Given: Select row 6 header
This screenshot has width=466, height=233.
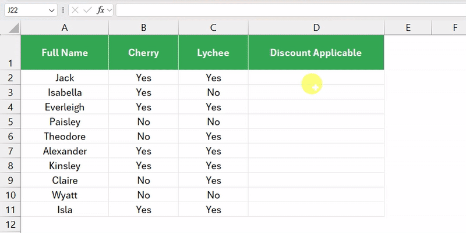Looking at the screenshot, I should pyautogui.click(x=10, y=137).
